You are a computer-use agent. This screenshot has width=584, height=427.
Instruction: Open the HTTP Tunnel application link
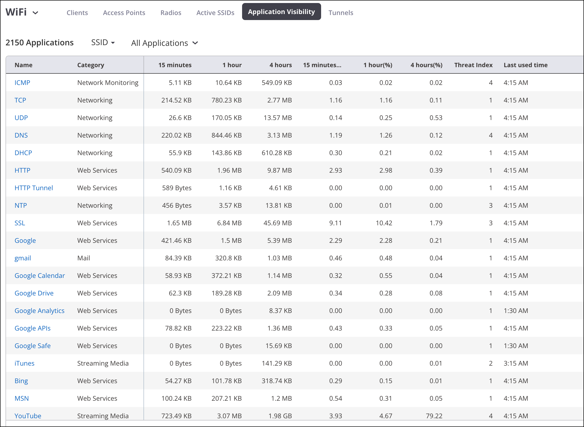point(34,188)
